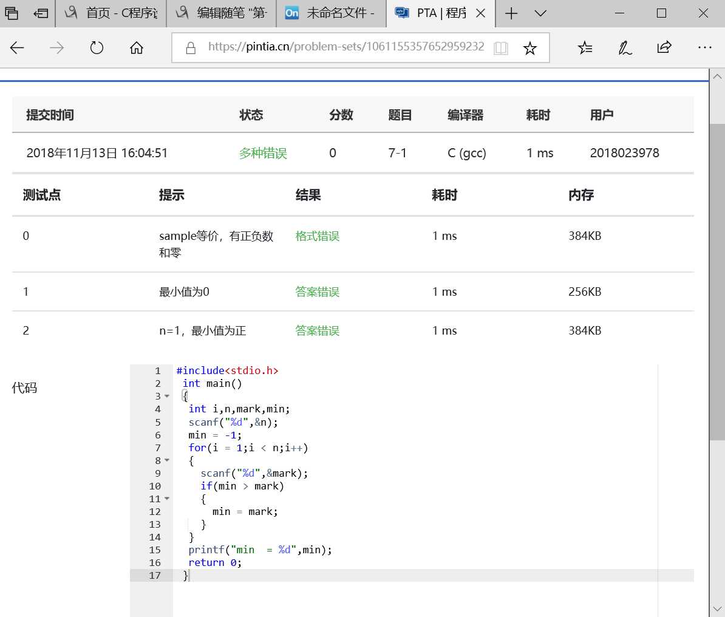The width and height of the screenshot is (725, 617).
Task: Click submission time 2018年11月13日 16:04:51
Action: (97, 153)
